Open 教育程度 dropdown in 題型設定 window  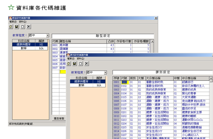48,35
